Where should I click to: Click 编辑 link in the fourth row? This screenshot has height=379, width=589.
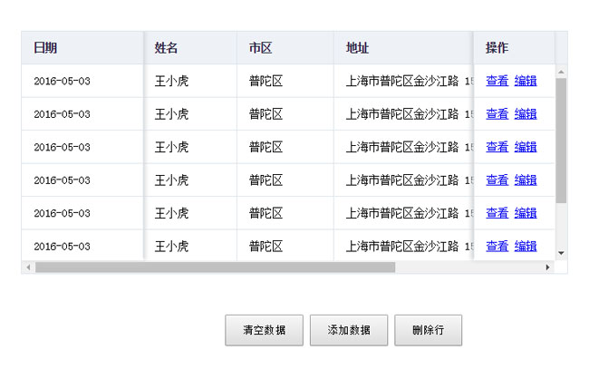pyautogui.click(x=526, y=180)
